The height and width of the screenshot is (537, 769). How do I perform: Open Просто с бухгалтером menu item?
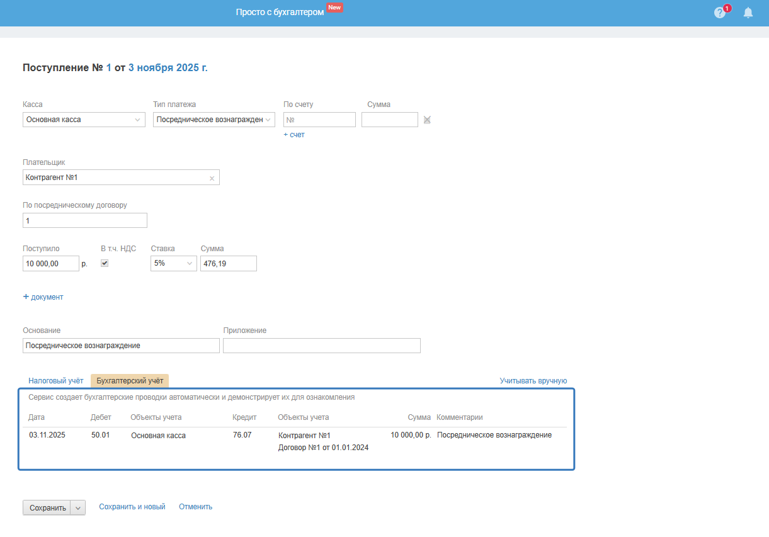pyautogui.click(x=280, y=13)
